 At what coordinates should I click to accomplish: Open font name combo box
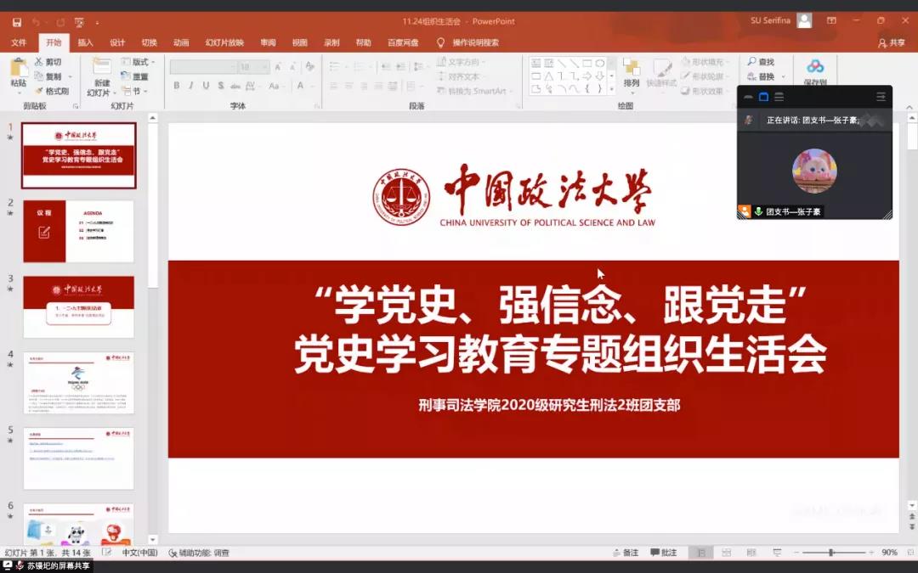click(x=203, y=67)
